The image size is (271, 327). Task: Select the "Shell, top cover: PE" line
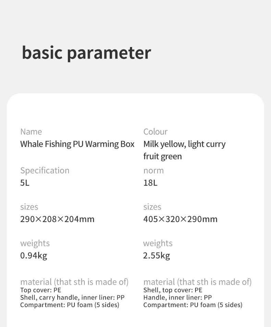(173, 290)
